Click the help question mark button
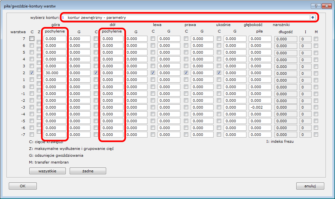Image resolution: width=335 pixels, height=199 pixels. pyautogui.click(x=315, y=6)
